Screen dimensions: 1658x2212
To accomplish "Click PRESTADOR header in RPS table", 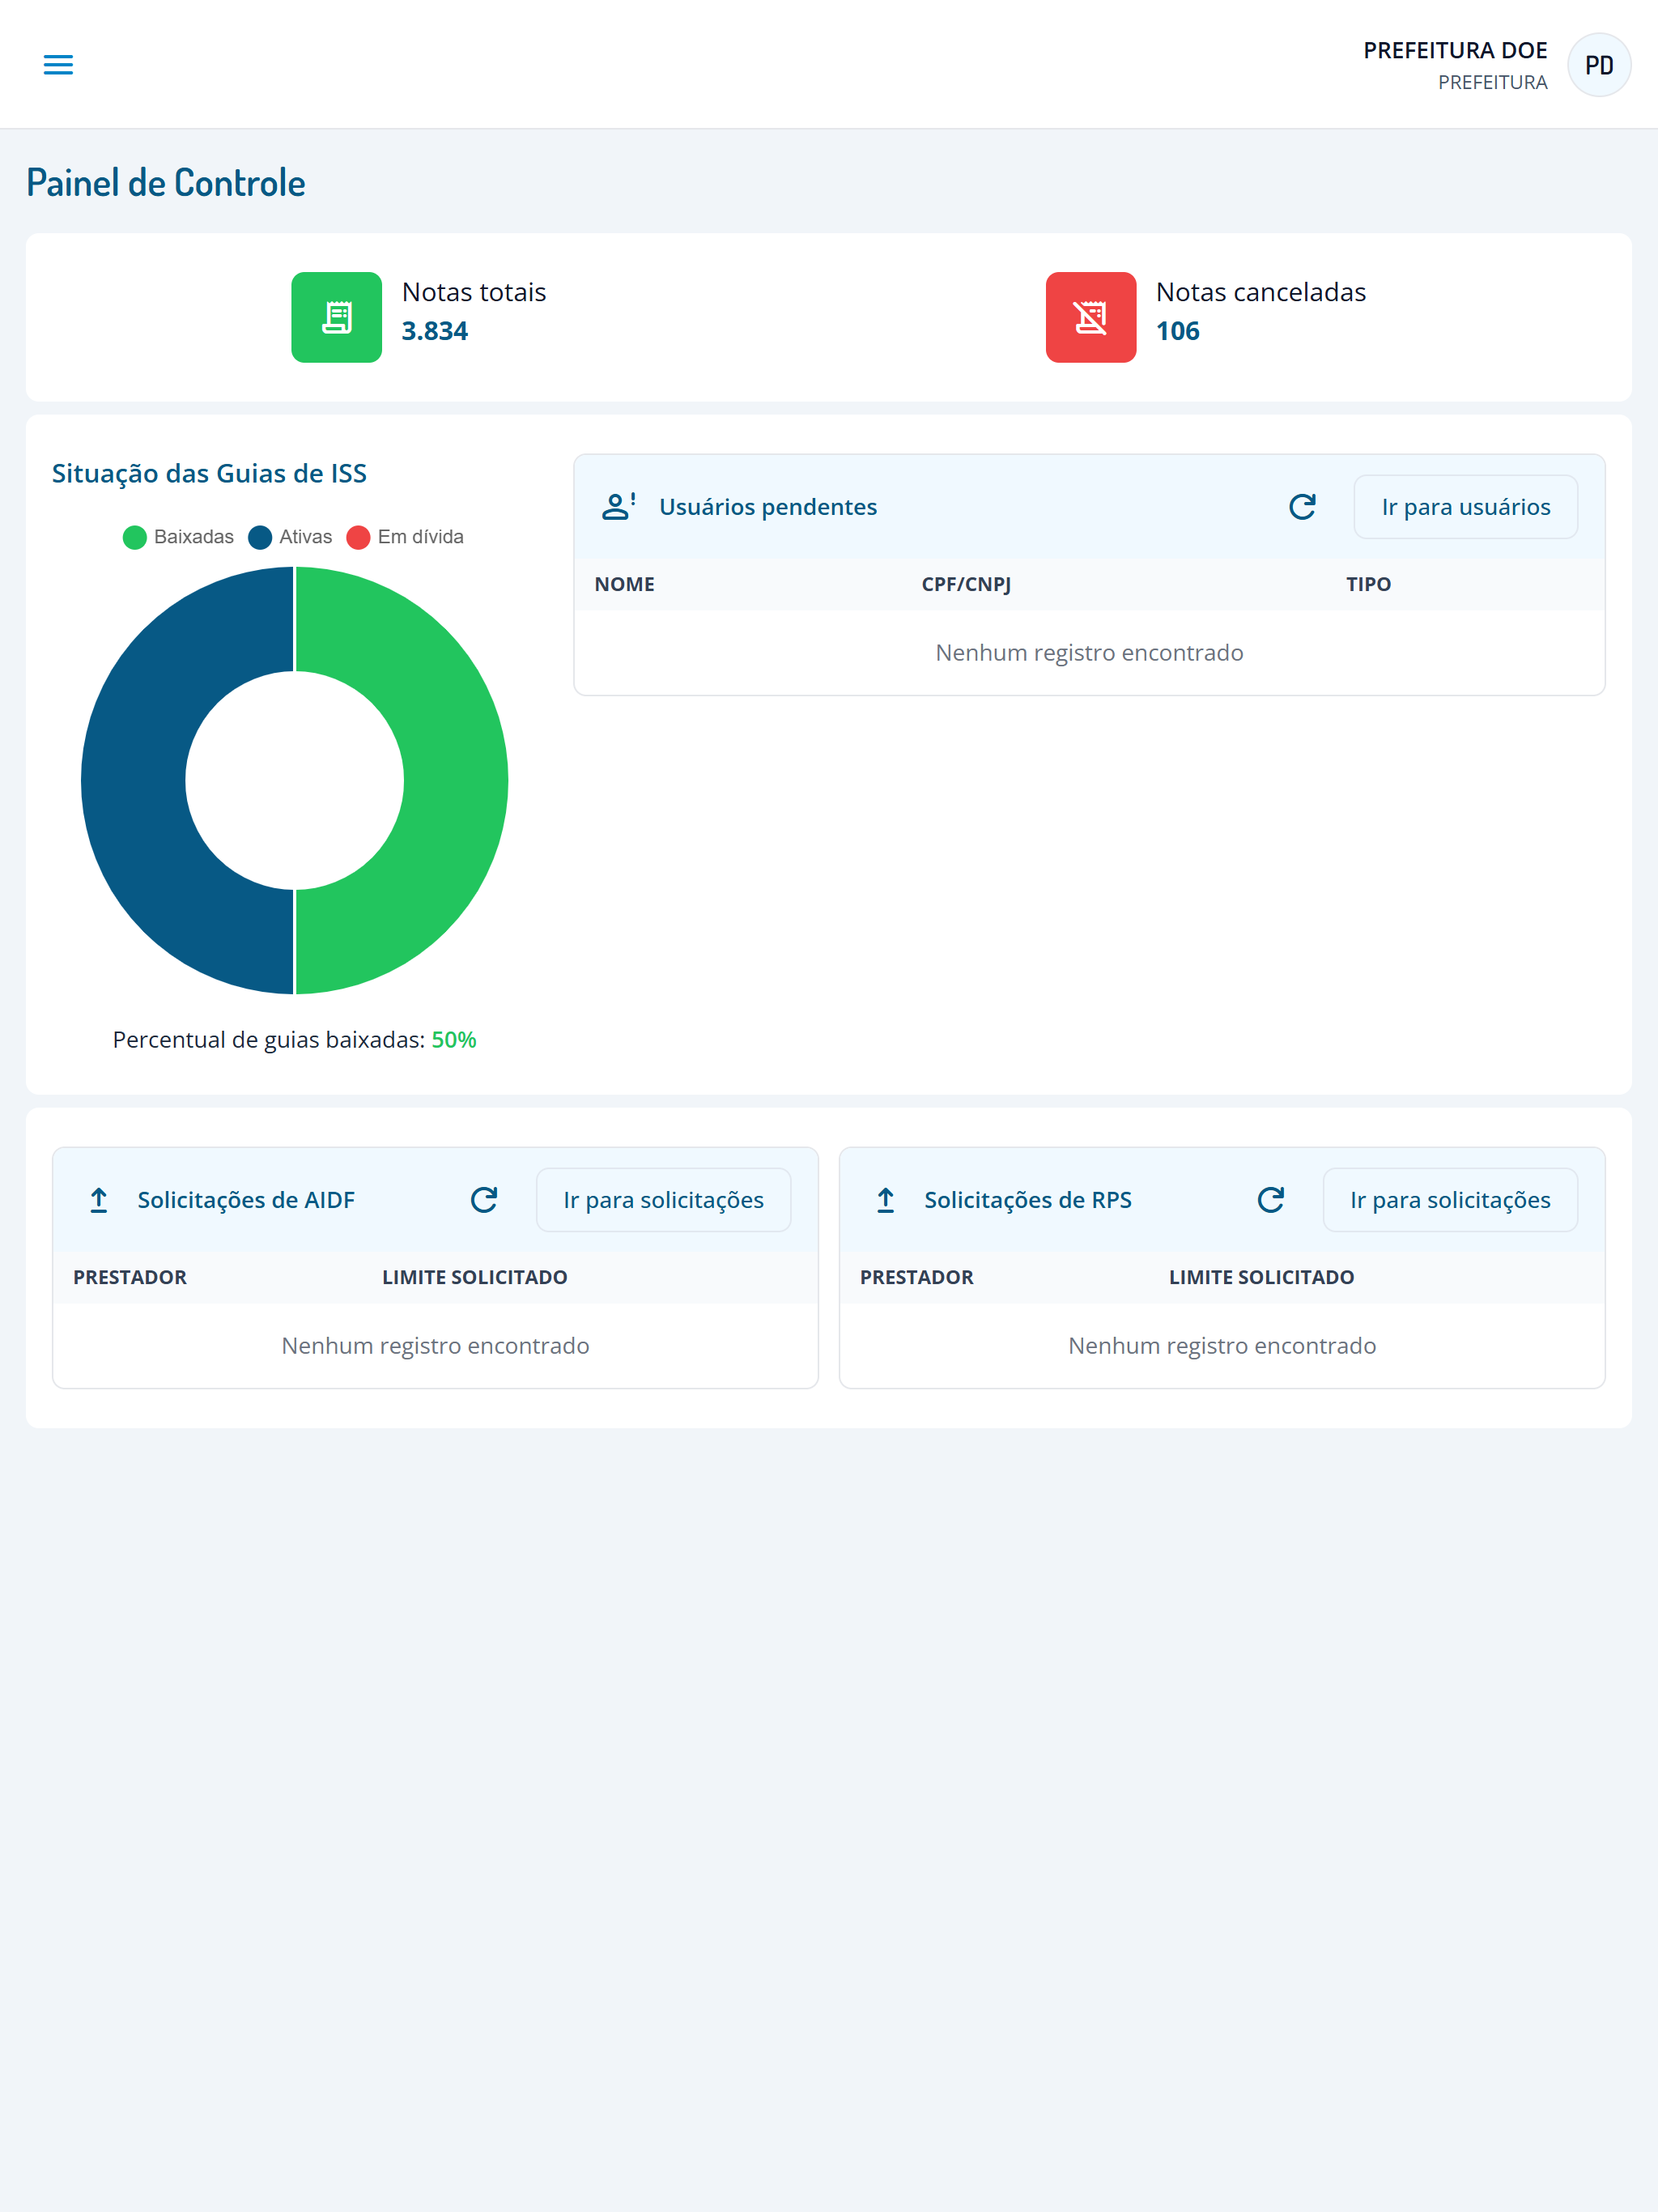I will pos(916,1277).
